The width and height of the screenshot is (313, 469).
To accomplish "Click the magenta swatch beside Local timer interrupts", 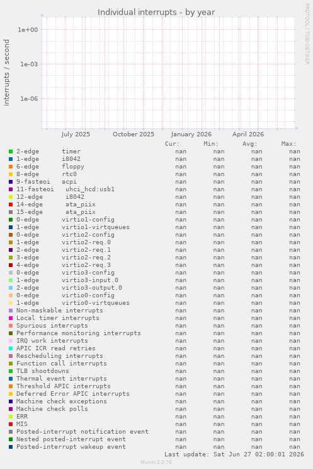I will (x=11, y=318).
